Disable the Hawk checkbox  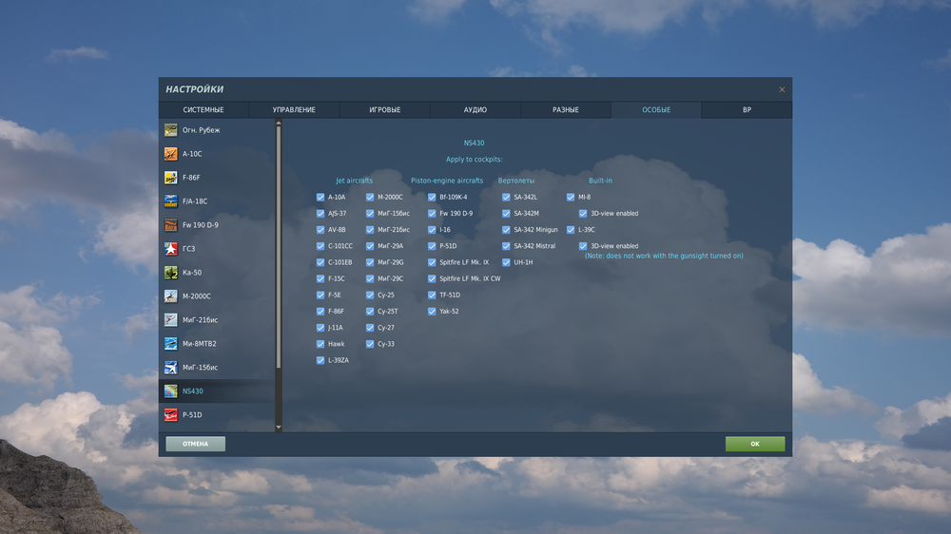(320, 344)
